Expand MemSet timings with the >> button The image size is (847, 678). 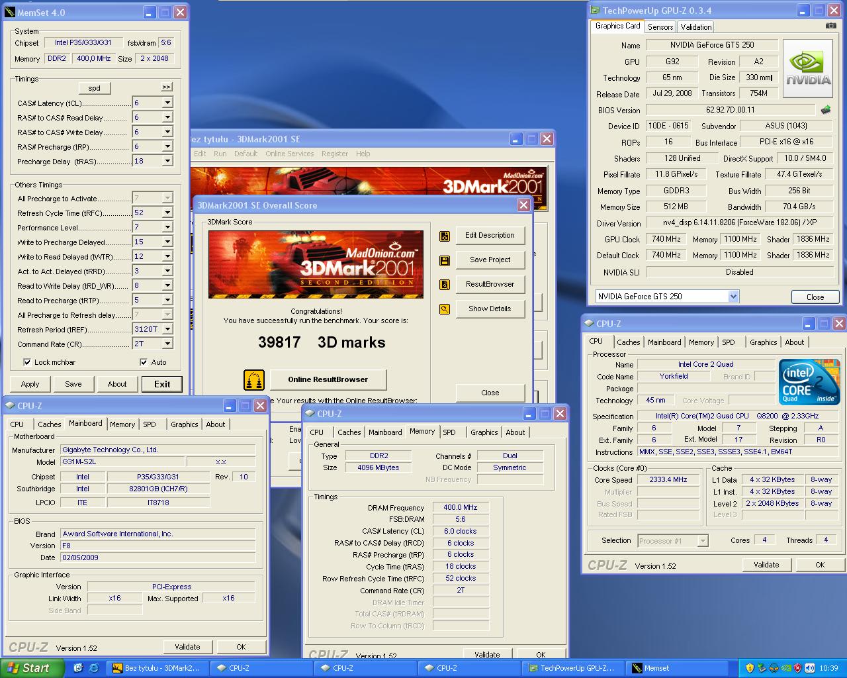(166, 87)
